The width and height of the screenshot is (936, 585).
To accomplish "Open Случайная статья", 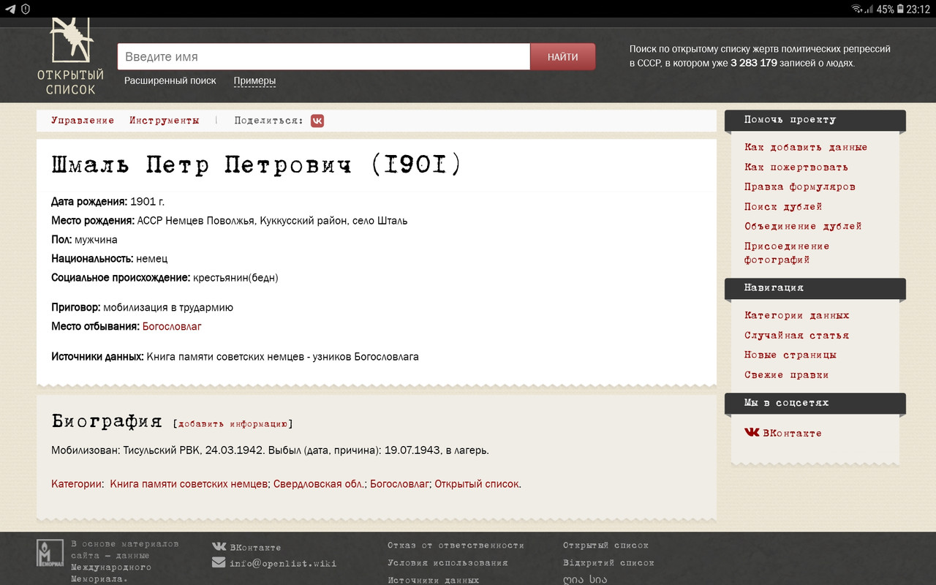I will coord(797,336).
